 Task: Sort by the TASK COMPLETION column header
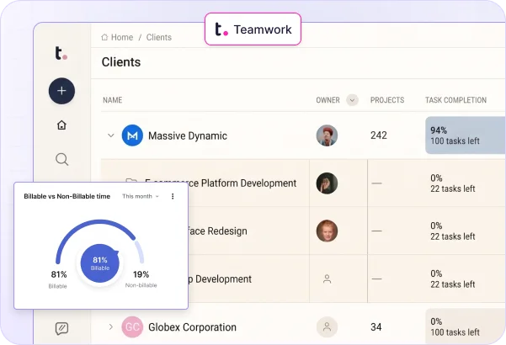point(455,100)
